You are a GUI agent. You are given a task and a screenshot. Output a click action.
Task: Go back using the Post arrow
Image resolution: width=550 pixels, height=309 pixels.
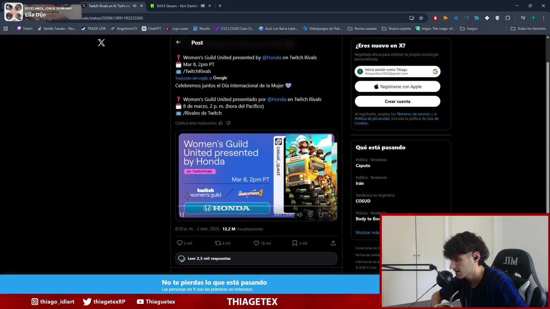178,42
